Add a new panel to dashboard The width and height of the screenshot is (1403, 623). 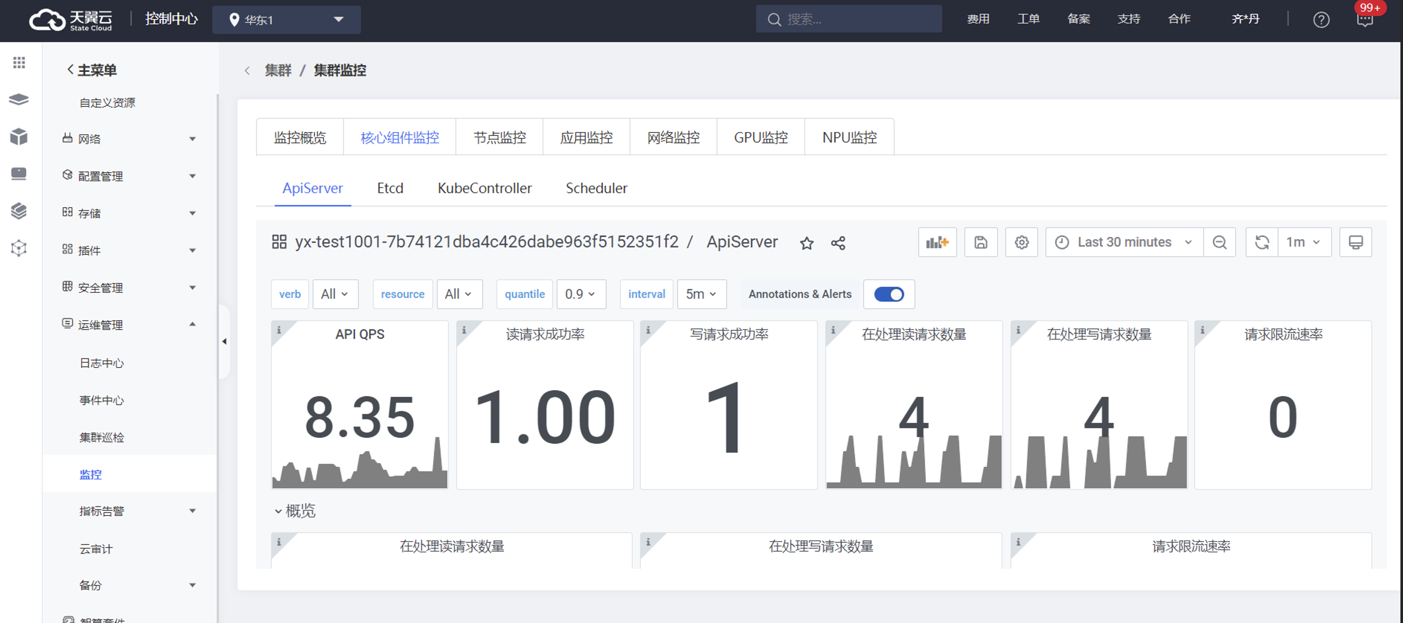(937, 242)
